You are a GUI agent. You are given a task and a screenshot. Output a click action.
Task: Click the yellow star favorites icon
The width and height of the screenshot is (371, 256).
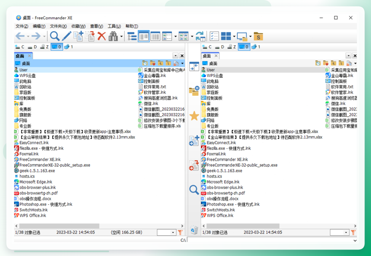coord(194,116)
